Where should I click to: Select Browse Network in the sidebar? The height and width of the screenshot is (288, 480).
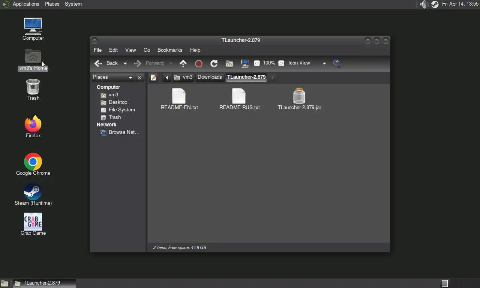[x=119, y=132]
